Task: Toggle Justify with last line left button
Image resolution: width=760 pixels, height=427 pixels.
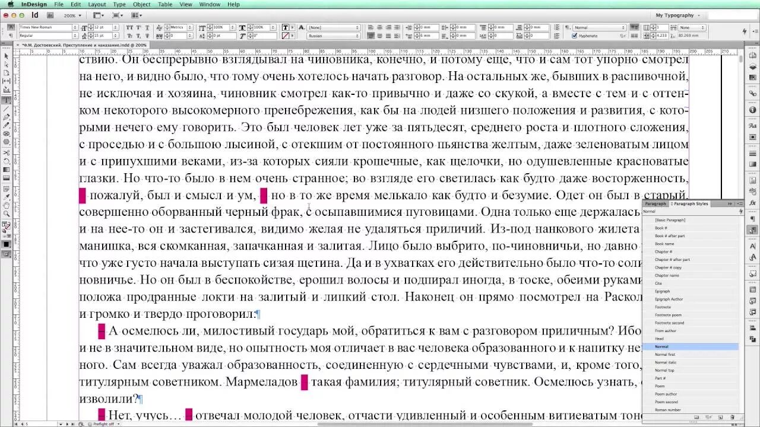Action: [x=370, y=36]
